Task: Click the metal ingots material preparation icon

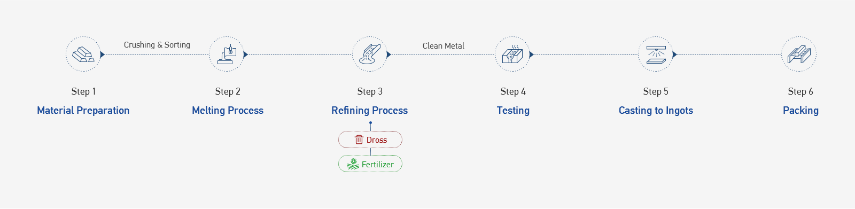Action: tap(83, 54)
